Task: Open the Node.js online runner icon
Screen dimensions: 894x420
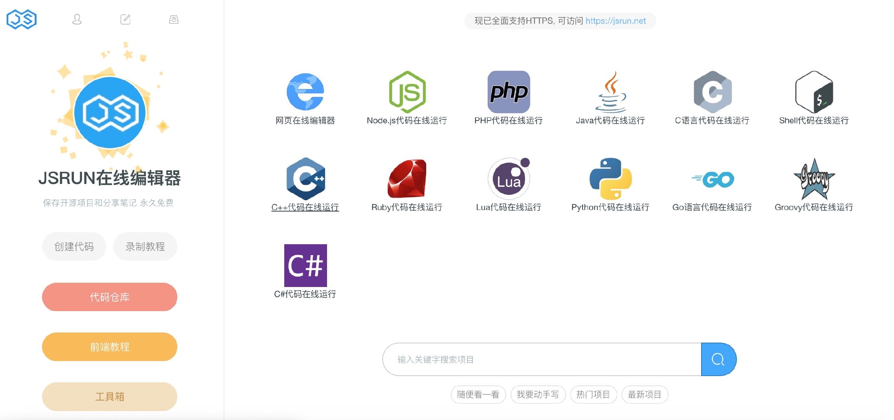Action: pos(407,92)
